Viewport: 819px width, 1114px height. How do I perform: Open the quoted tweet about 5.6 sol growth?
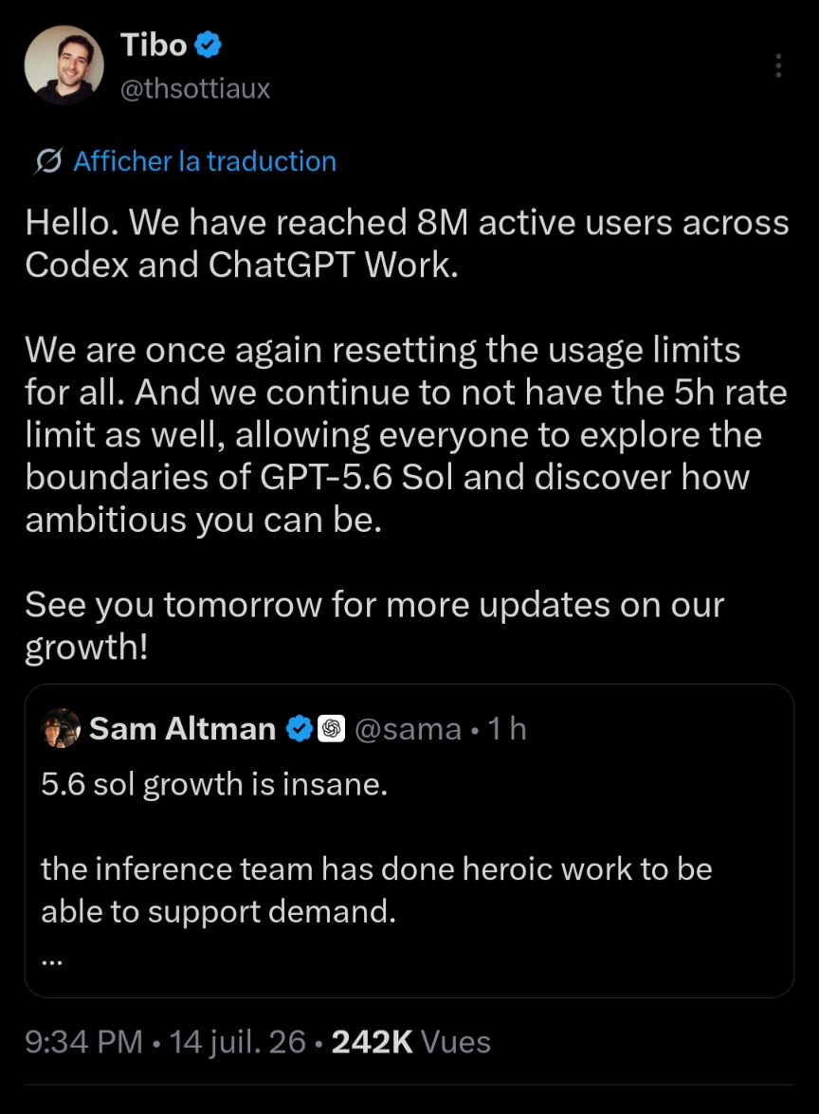tap(409, 840)
